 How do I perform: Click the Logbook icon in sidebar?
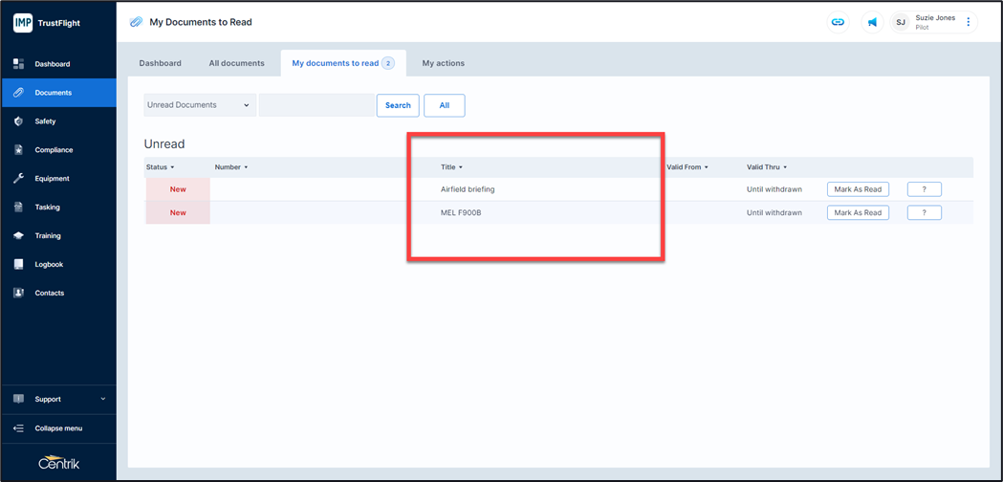[x=18, y=264]
